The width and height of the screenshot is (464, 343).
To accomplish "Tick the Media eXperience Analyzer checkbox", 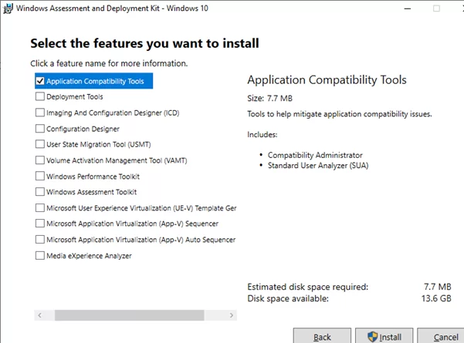I will [40, 255].
